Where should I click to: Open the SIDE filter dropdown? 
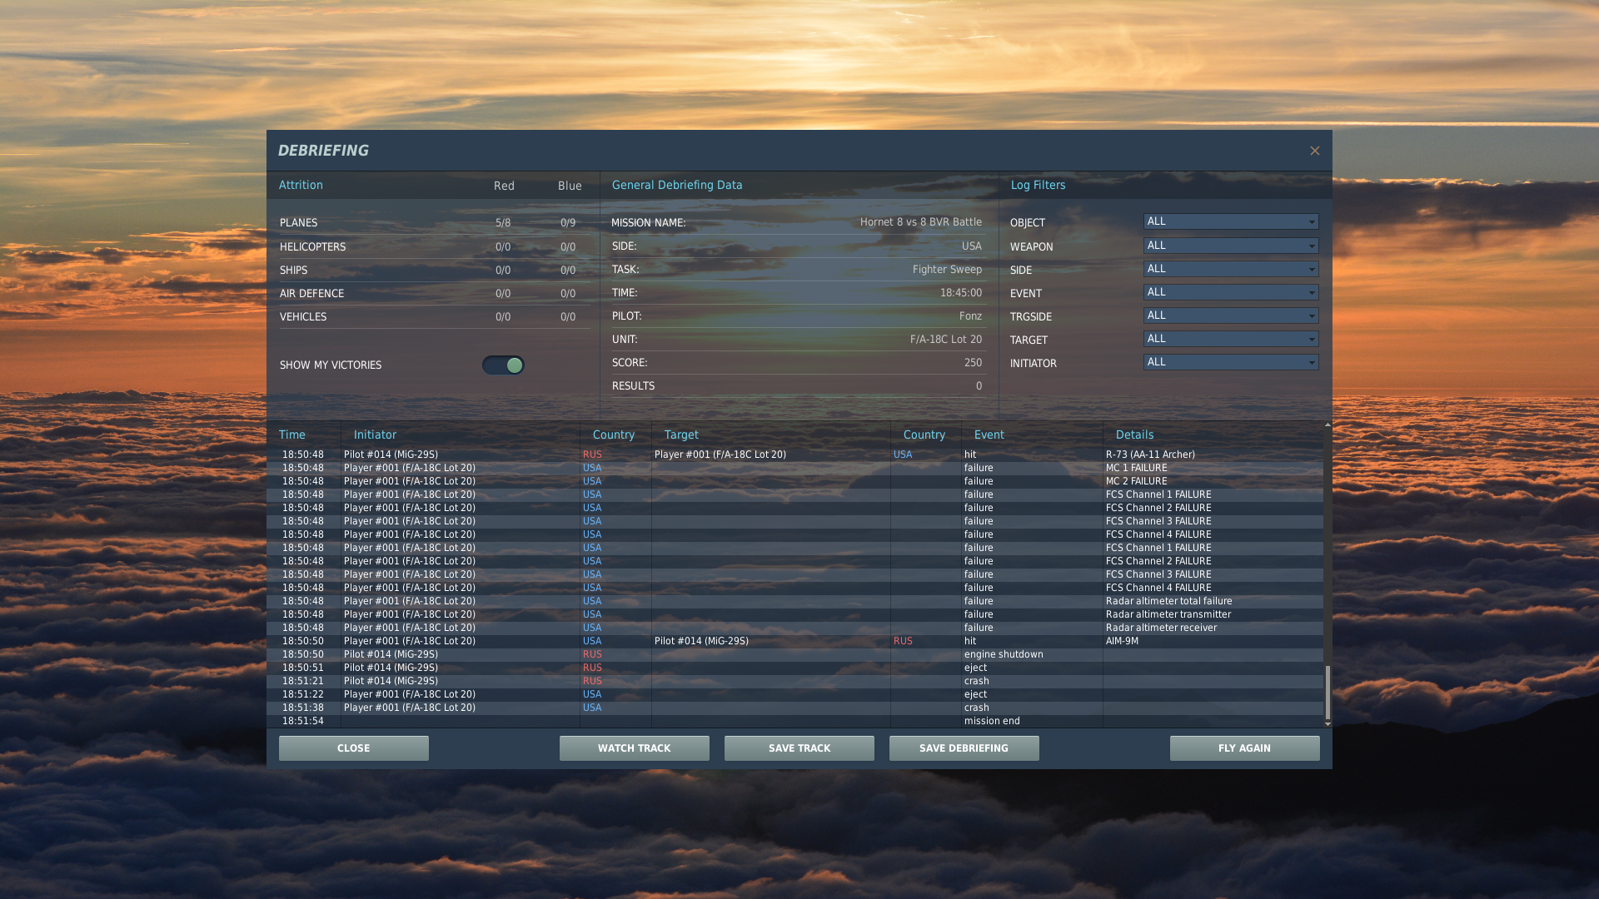pos(1230,269)
